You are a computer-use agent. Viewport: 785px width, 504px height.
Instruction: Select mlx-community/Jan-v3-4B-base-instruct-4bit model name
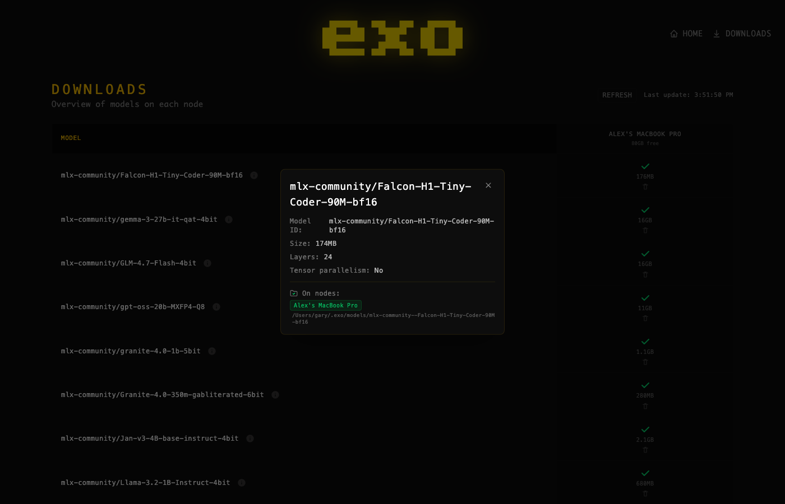[150, 438]
